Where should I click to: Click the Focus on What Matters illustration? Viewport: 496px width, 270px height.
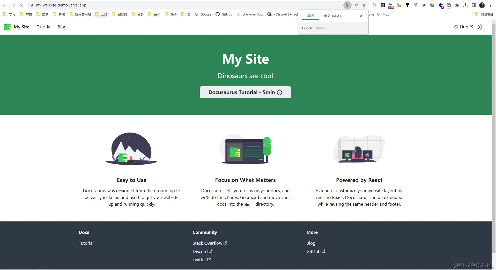(245, 149)
